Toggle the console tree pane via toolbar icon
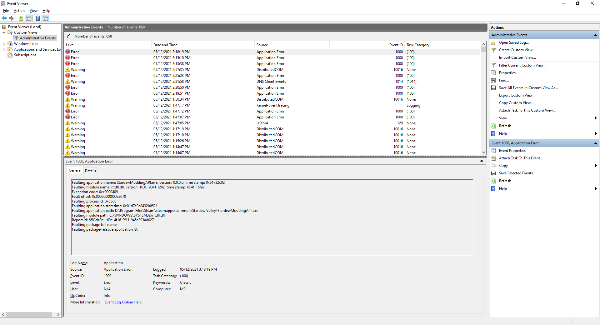Viewport: 600px width, 325px height. 28,18
